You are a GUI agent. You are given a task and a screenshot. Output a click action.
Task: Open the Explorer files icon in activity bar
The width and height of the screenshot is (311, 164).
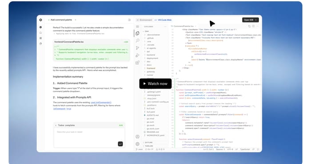click(x=137, y=33)
